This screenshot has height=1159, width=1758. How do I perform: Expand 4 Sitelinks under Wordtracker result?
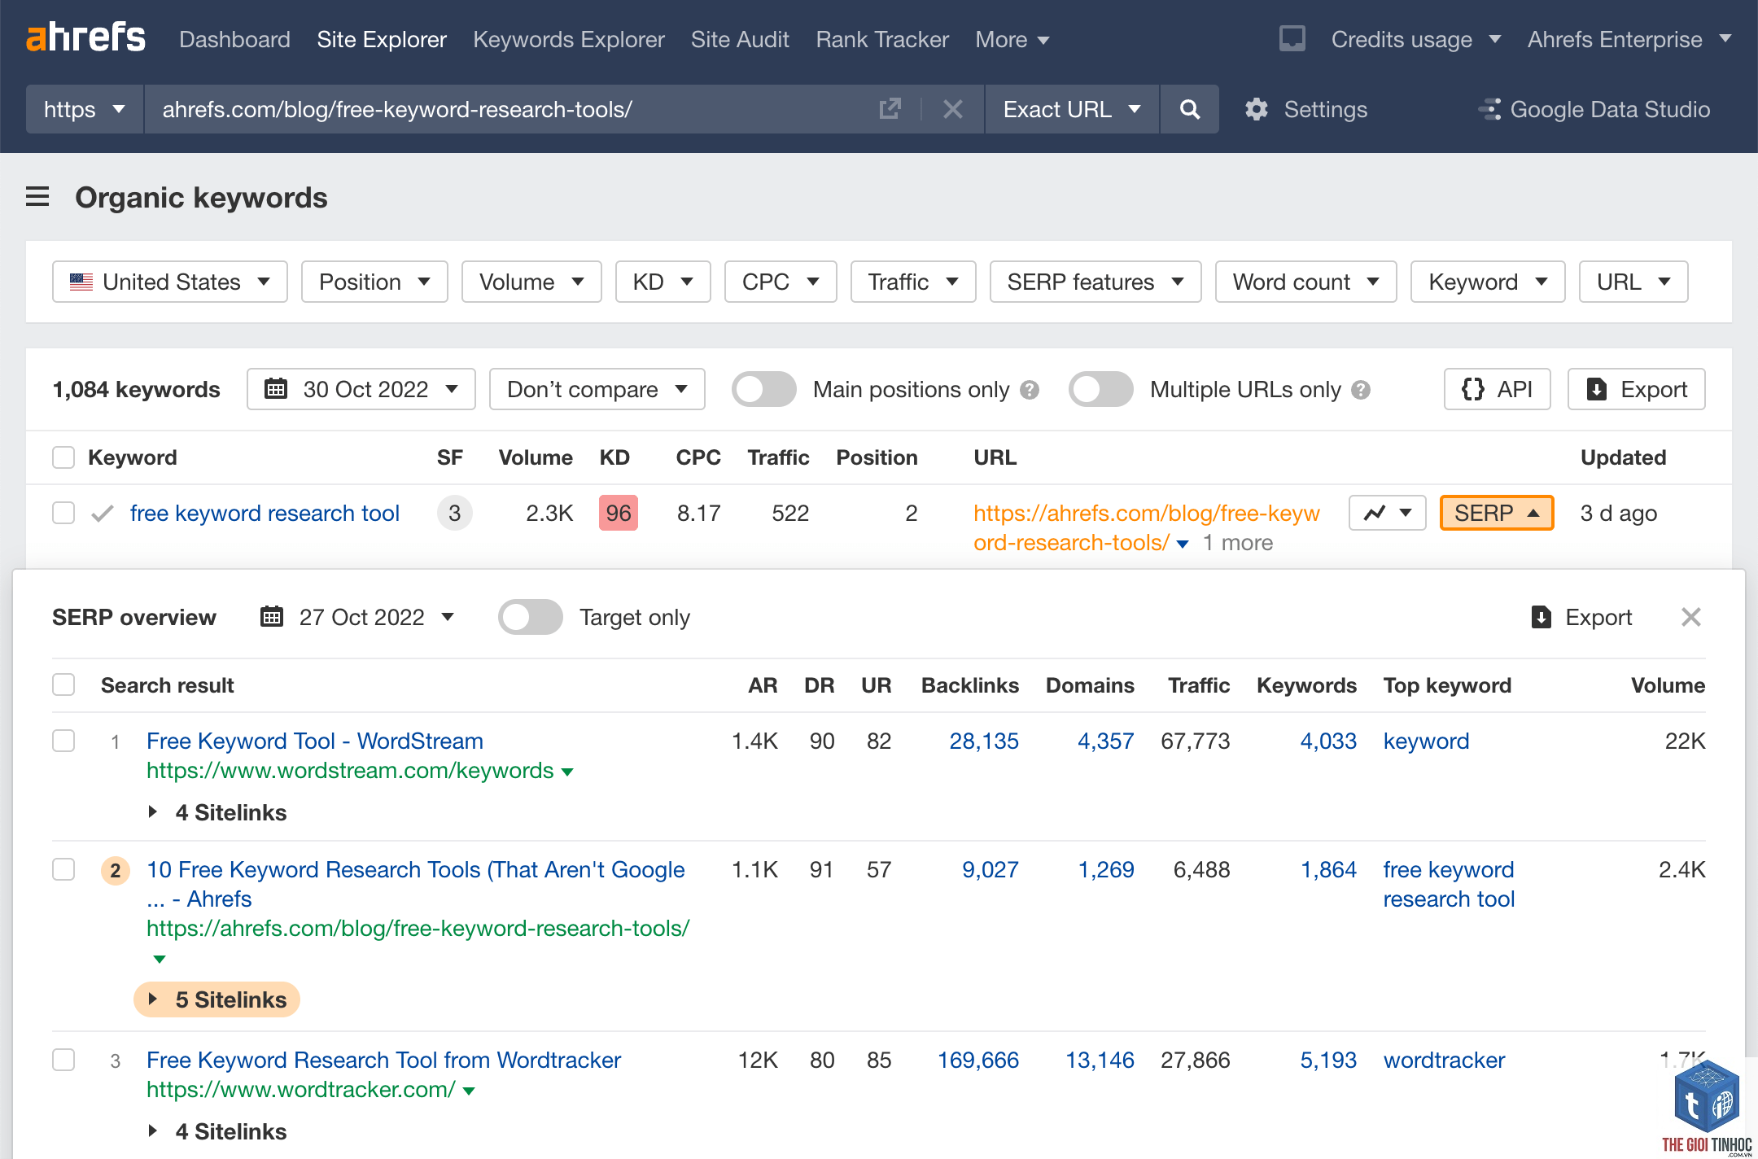coord(218,1131)
